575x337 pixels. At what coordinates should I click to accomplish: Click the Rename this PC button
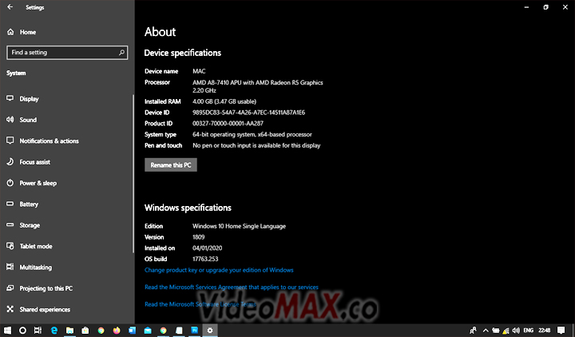[171, 165]
